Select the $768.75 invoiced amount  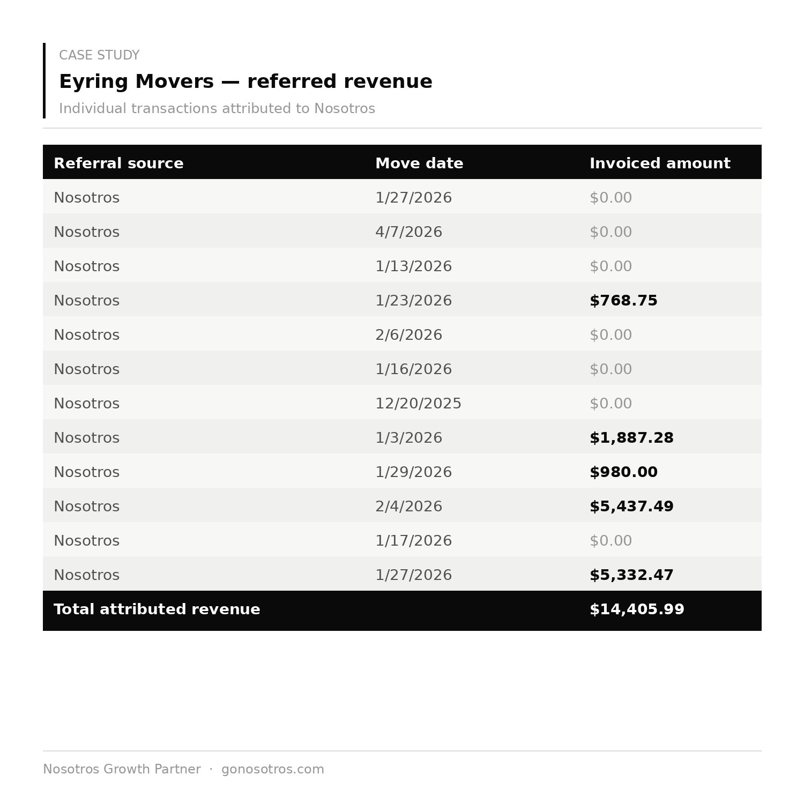point(623,301)
